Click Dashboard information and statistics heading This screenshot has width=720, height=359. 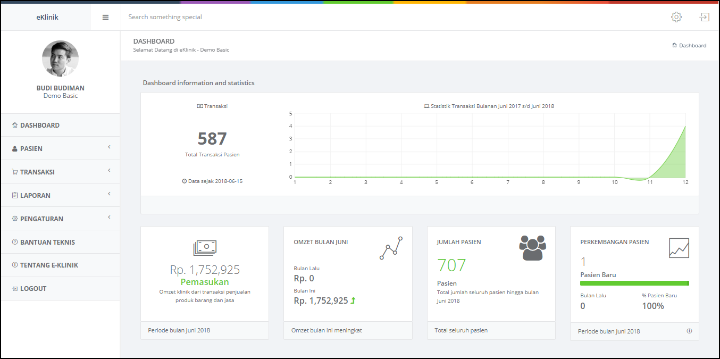click(199, 83)
